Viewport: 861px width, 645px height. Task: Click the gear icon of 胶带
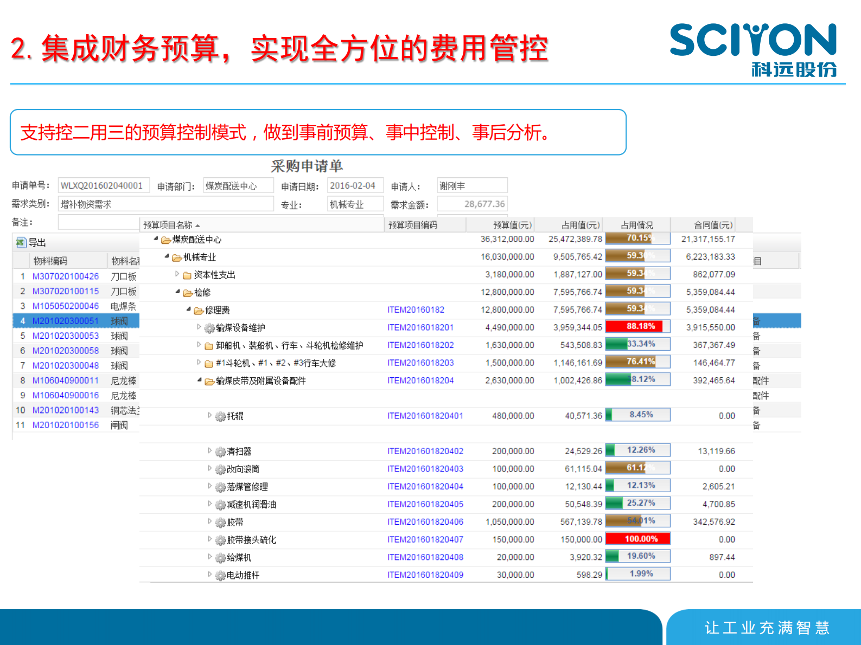220,523
